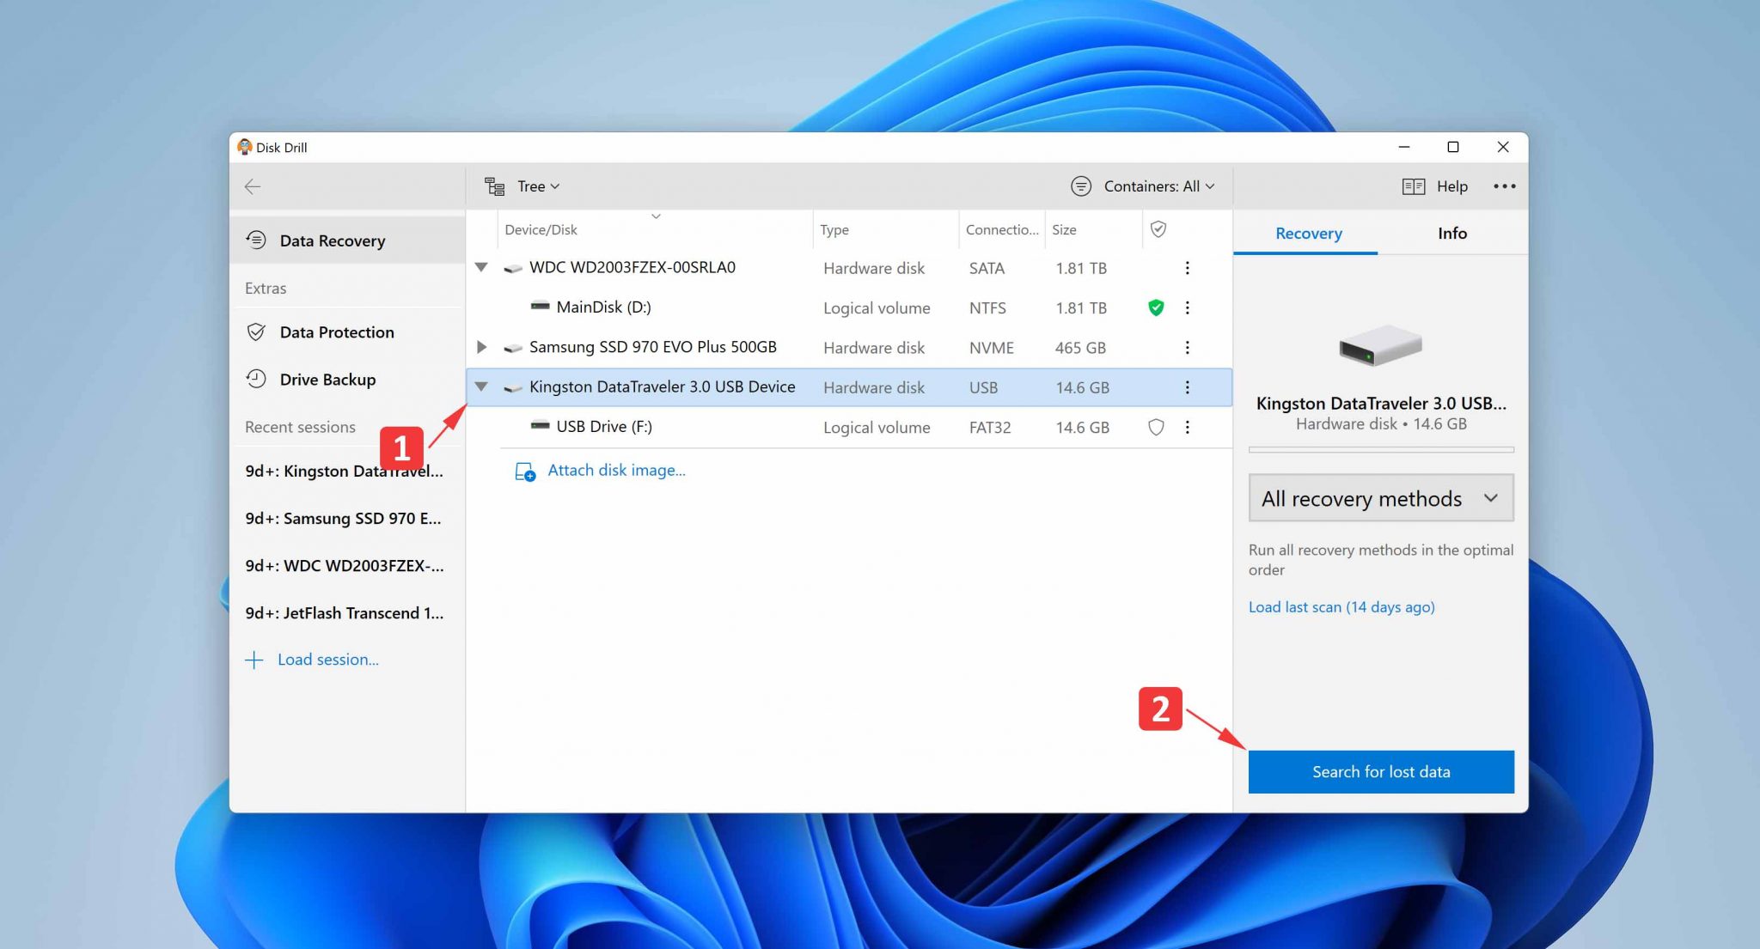Click the WDC hard disk icon

(513, 268)
